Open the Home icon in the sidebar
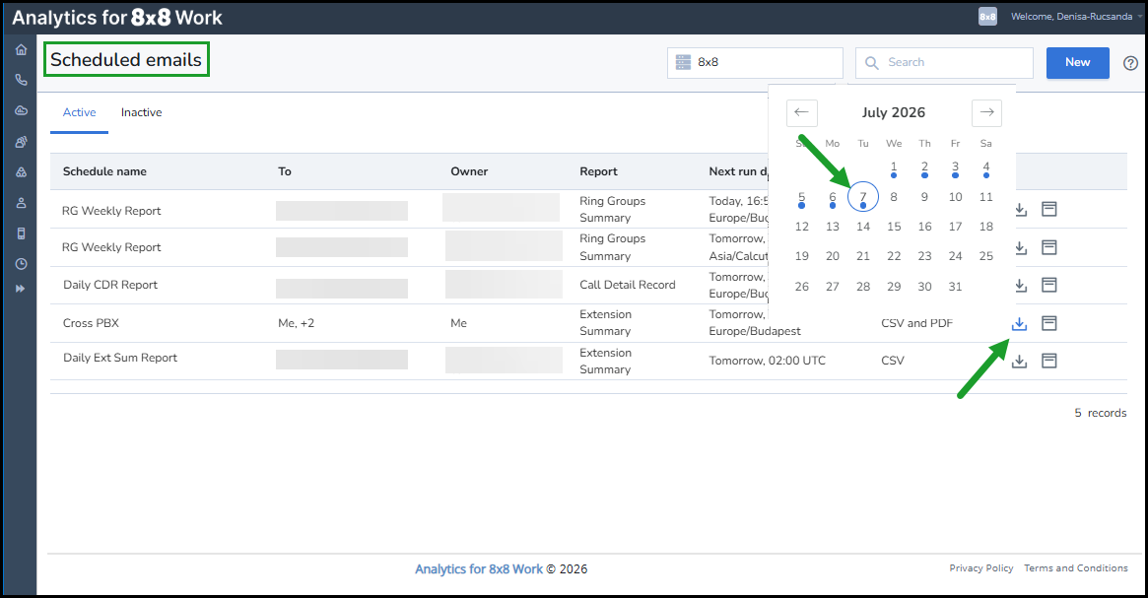 [x=22, y=50]
